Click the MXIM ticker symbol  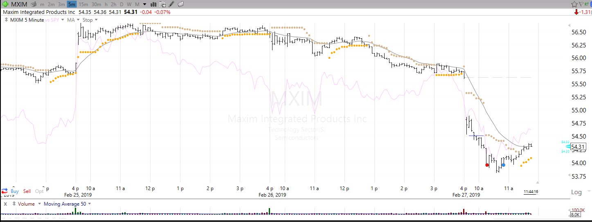[19, 4]
